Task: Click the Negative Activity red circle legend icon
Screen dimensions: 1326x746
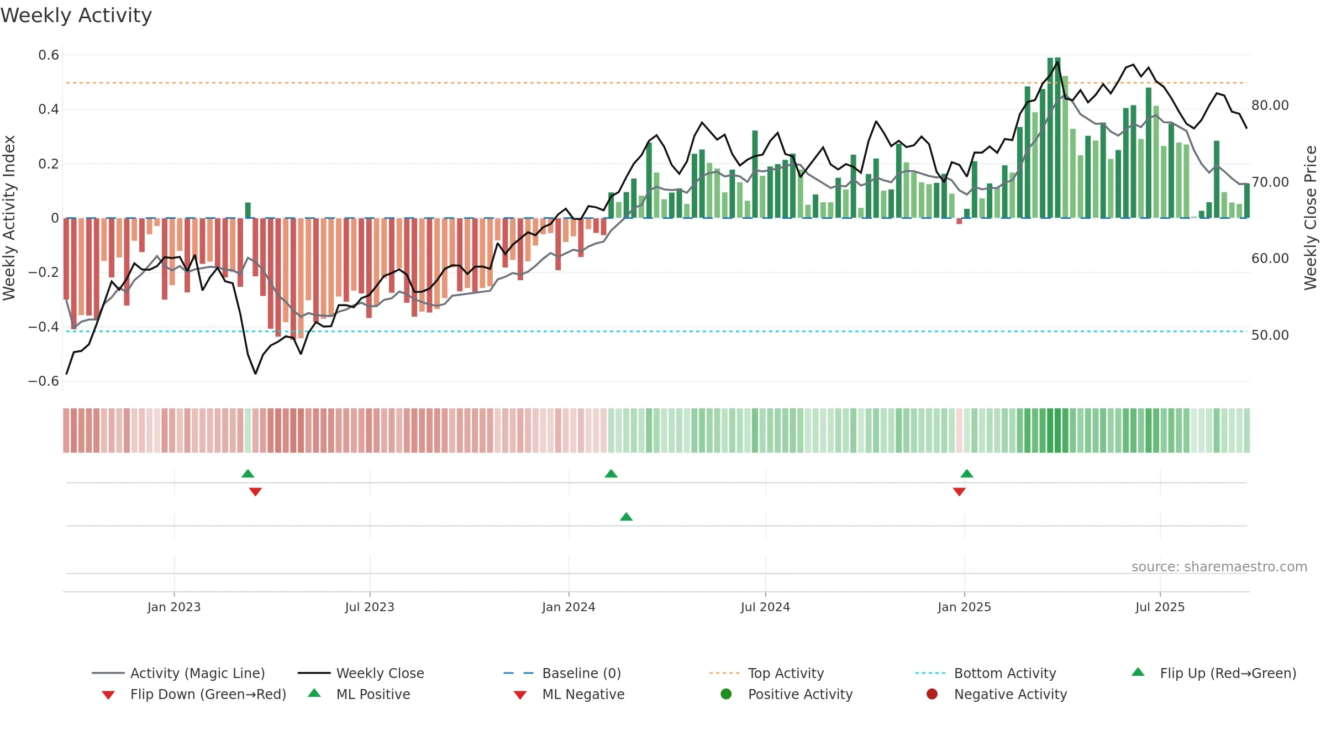Action: click(x=932, y=694)
